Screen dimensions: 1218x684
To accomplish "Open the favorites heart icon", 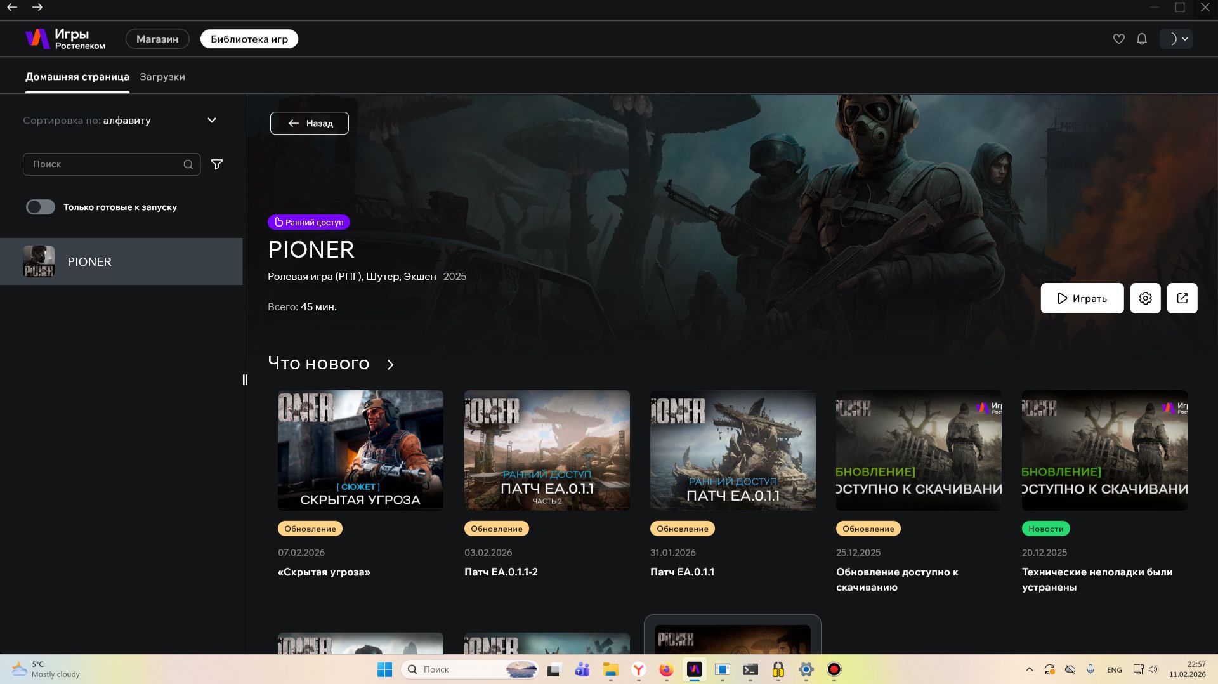I will (x=1118, y=39).
